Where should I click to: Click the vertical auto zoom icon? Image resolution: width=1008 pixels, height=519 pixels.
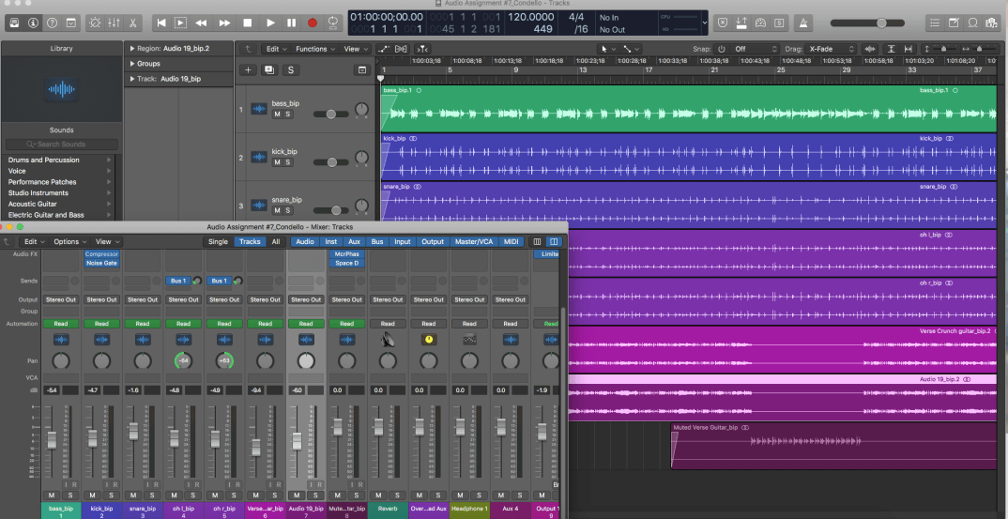[891, 49]
